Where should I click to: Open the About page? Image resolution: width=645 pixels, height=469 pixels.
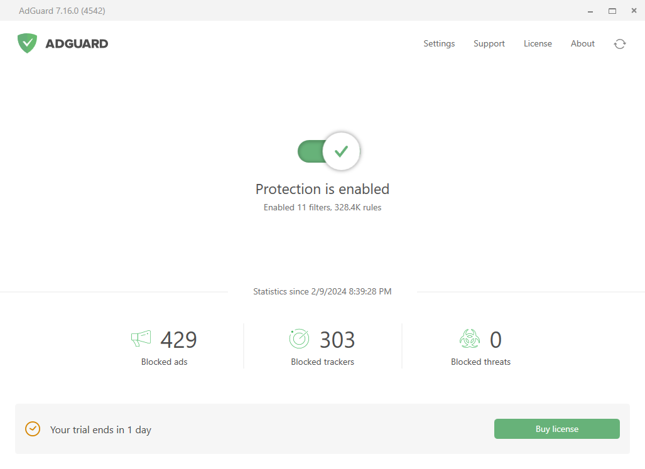coord(582,43)
